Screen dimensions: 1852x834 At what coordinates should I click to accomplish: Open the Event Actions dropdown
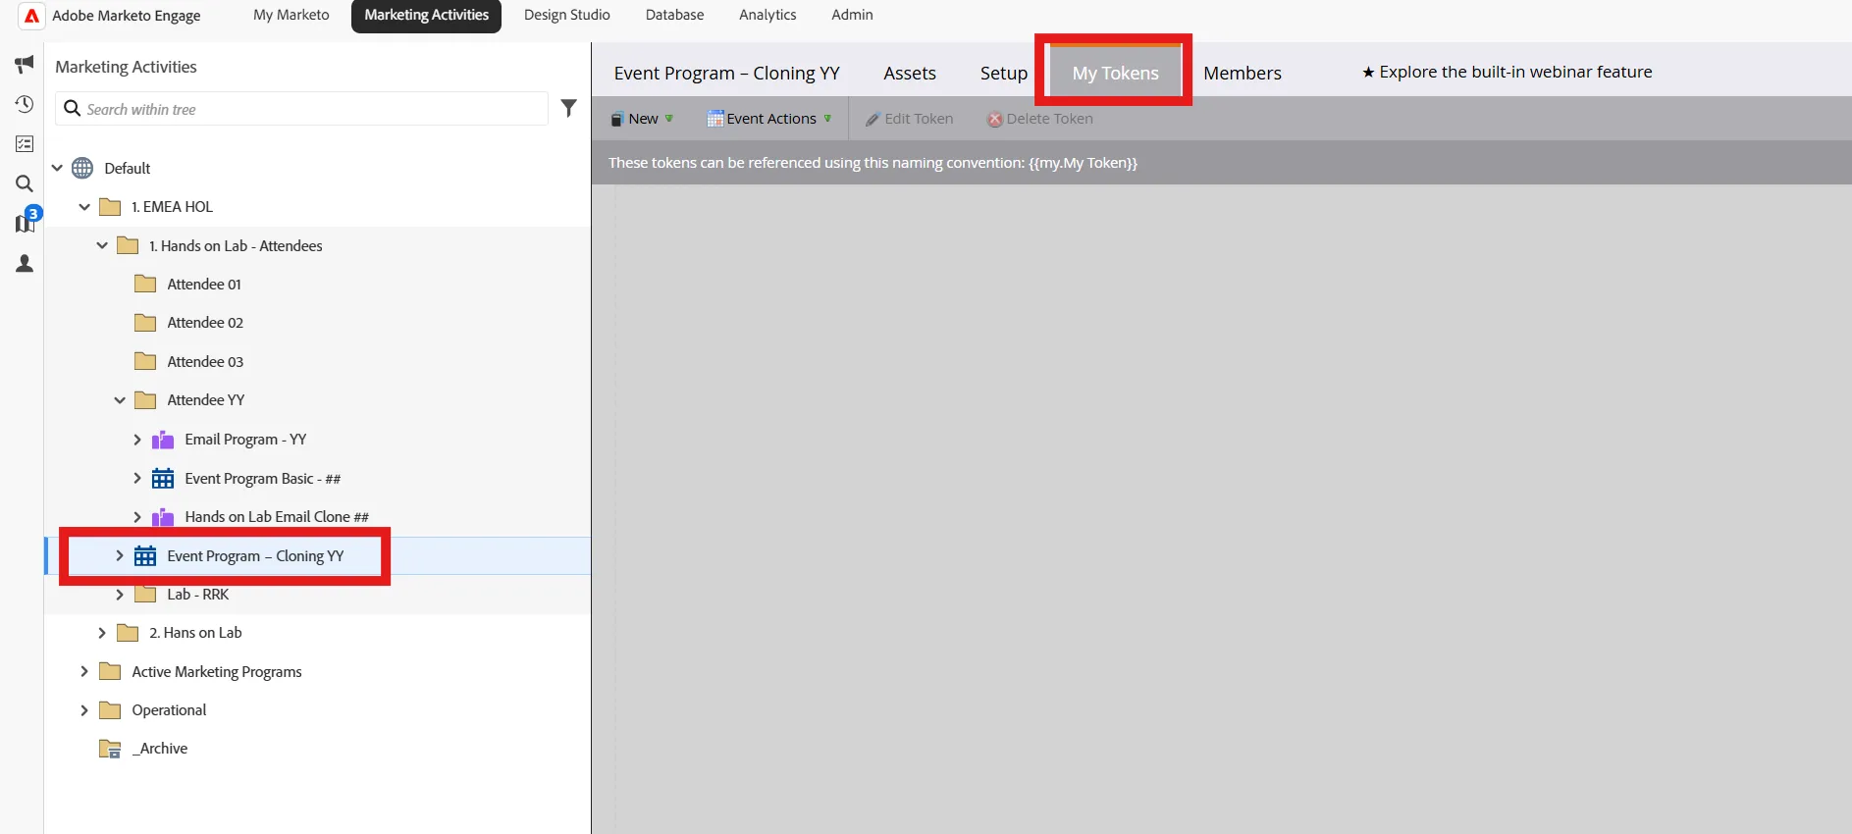coord(770,119)
